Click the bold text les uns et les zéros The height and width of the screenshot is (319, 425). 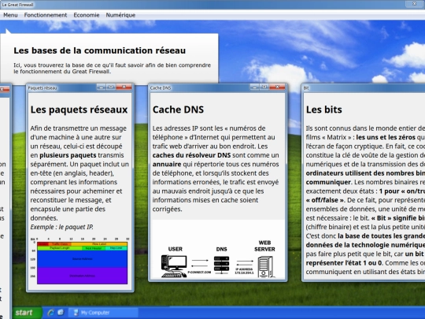pyautogui.click(x=386, y=137)
